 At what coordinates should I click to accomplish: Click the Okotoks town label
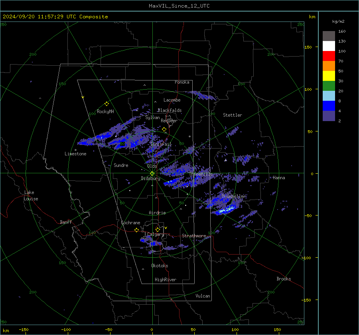tap(160, 266)
